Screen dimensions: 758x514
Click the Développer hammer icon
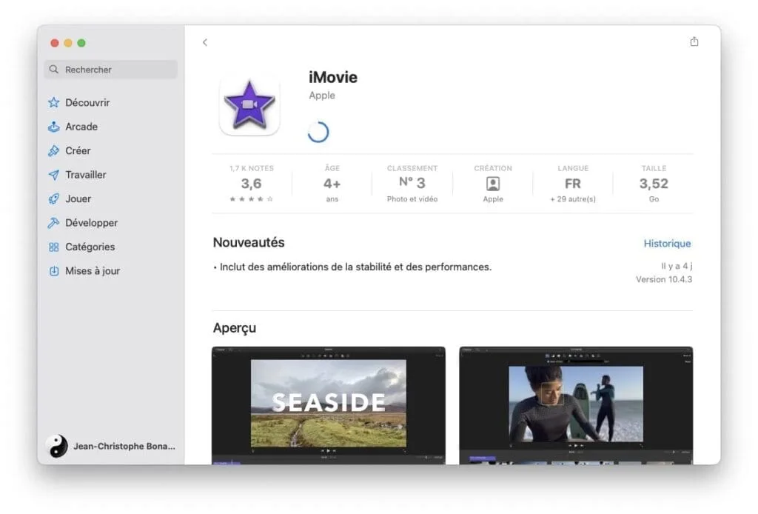[x=53, y=223]
